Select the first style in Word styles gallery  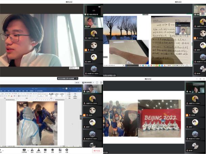pyautogui.click(x=41, y=95)
